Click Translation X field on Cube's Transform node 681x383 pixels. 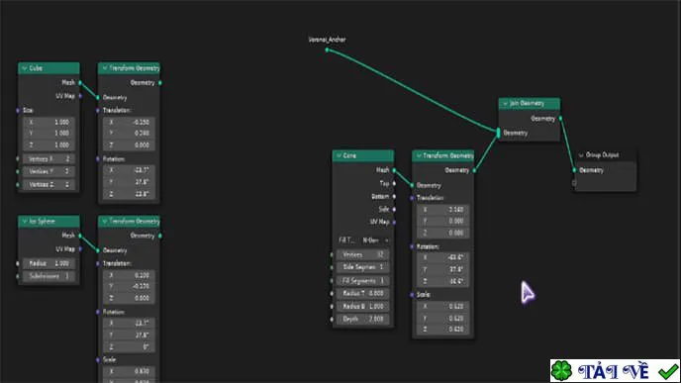[x=129, y=123]
